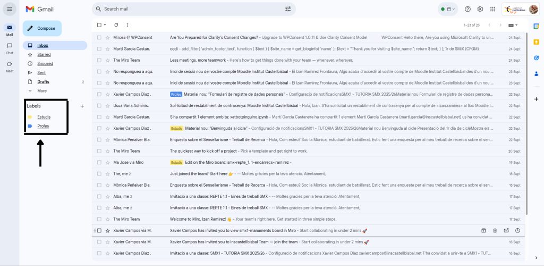Viewport: 544px width, 266px height.
Task: Open the select-all dropdown arrow
Action: coord(105,25)
